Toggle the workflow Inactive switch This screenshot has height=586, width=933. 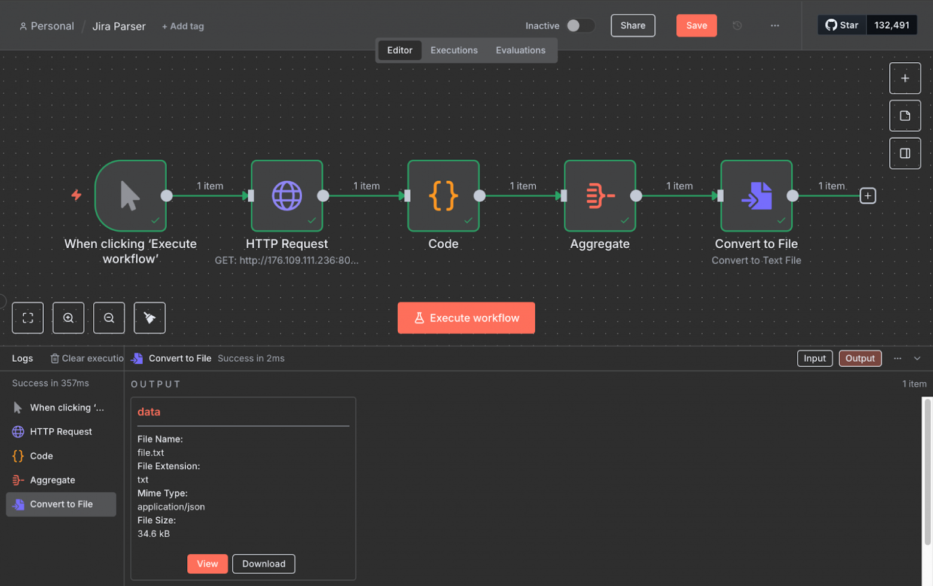coord(580,26)
